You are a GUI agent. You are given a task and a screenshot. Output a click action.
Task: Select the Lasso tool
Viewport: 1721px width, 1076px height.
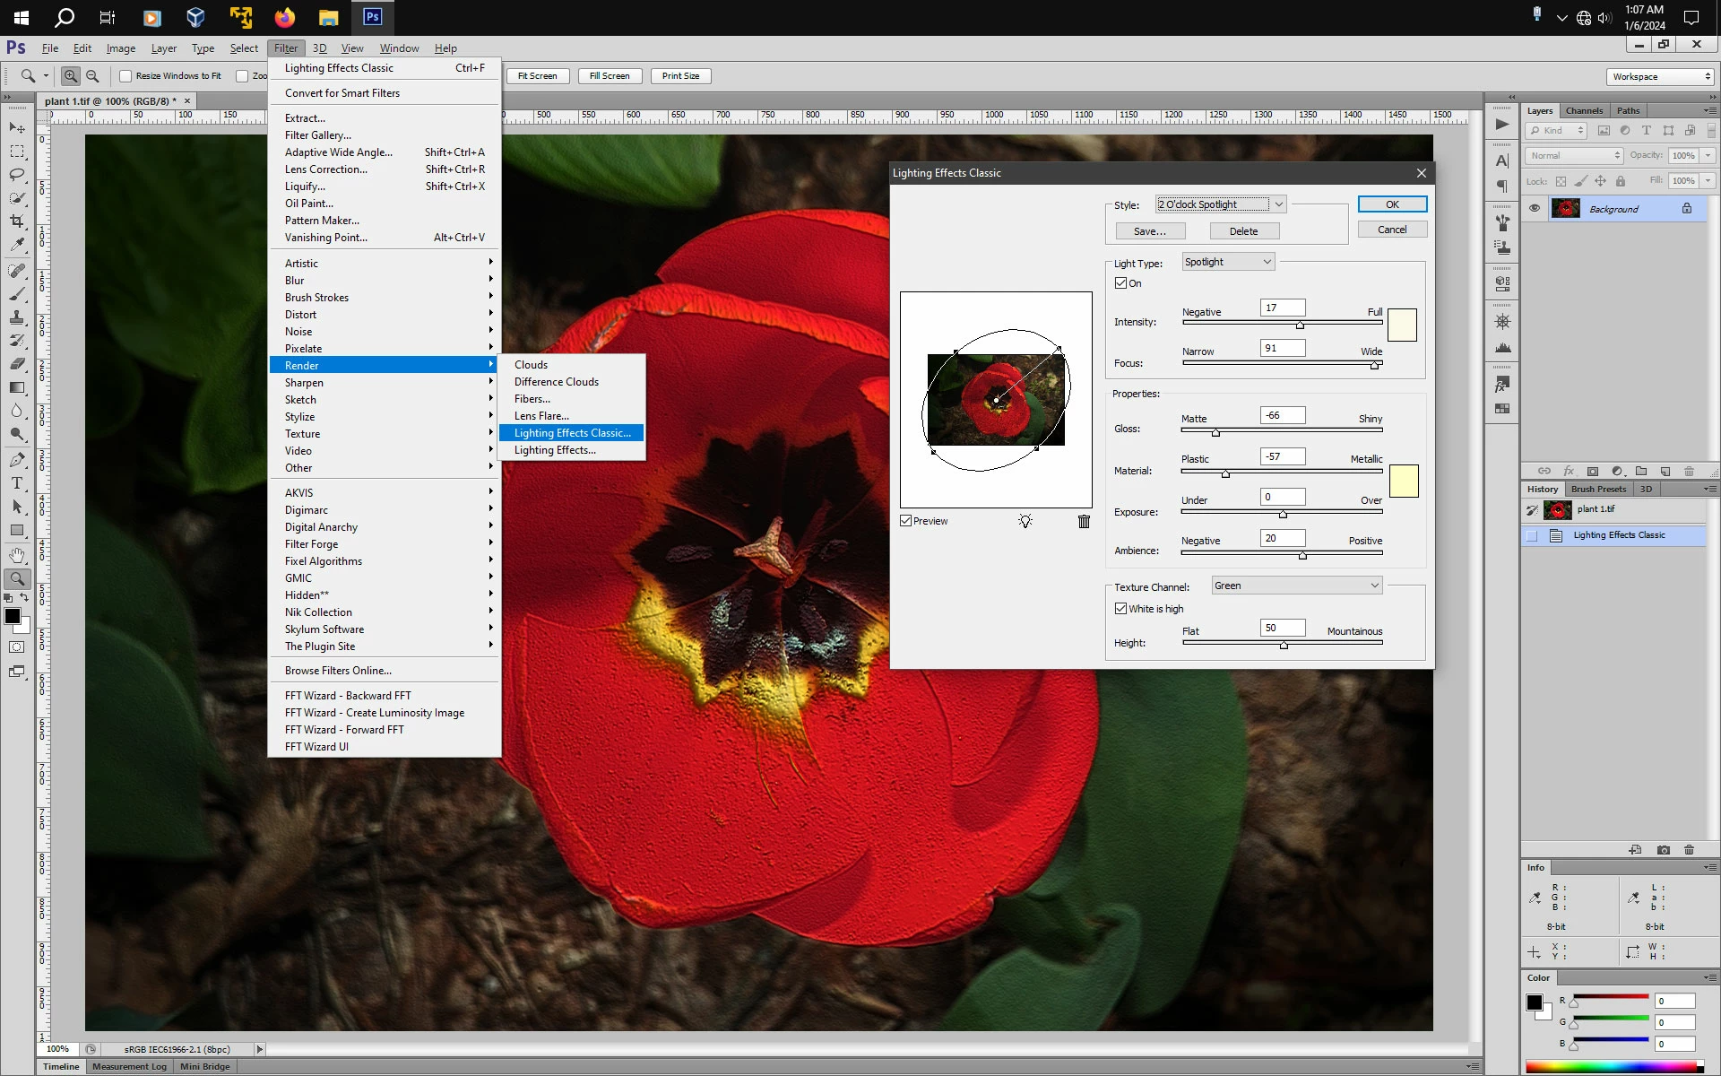[17, 175]
